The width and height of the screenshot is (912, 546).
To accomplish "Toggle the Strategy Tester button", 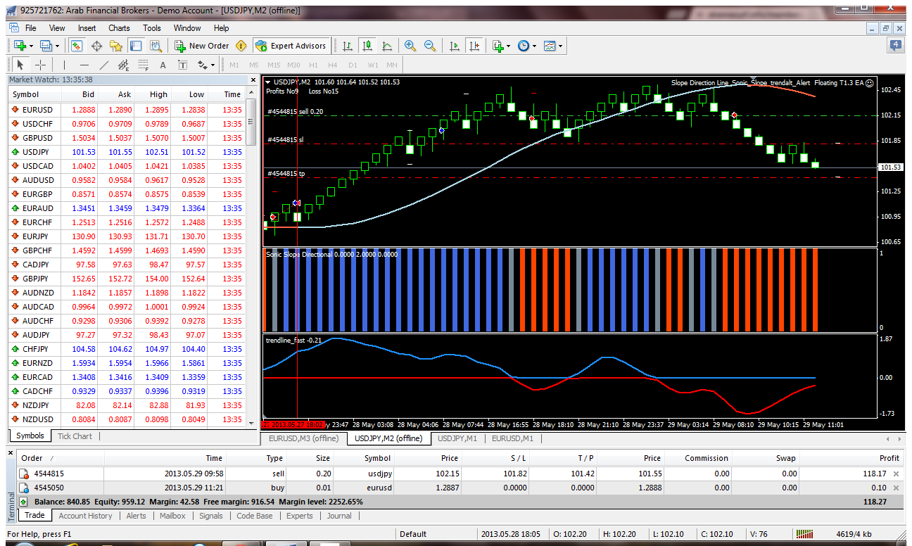I will click(156, 46).
